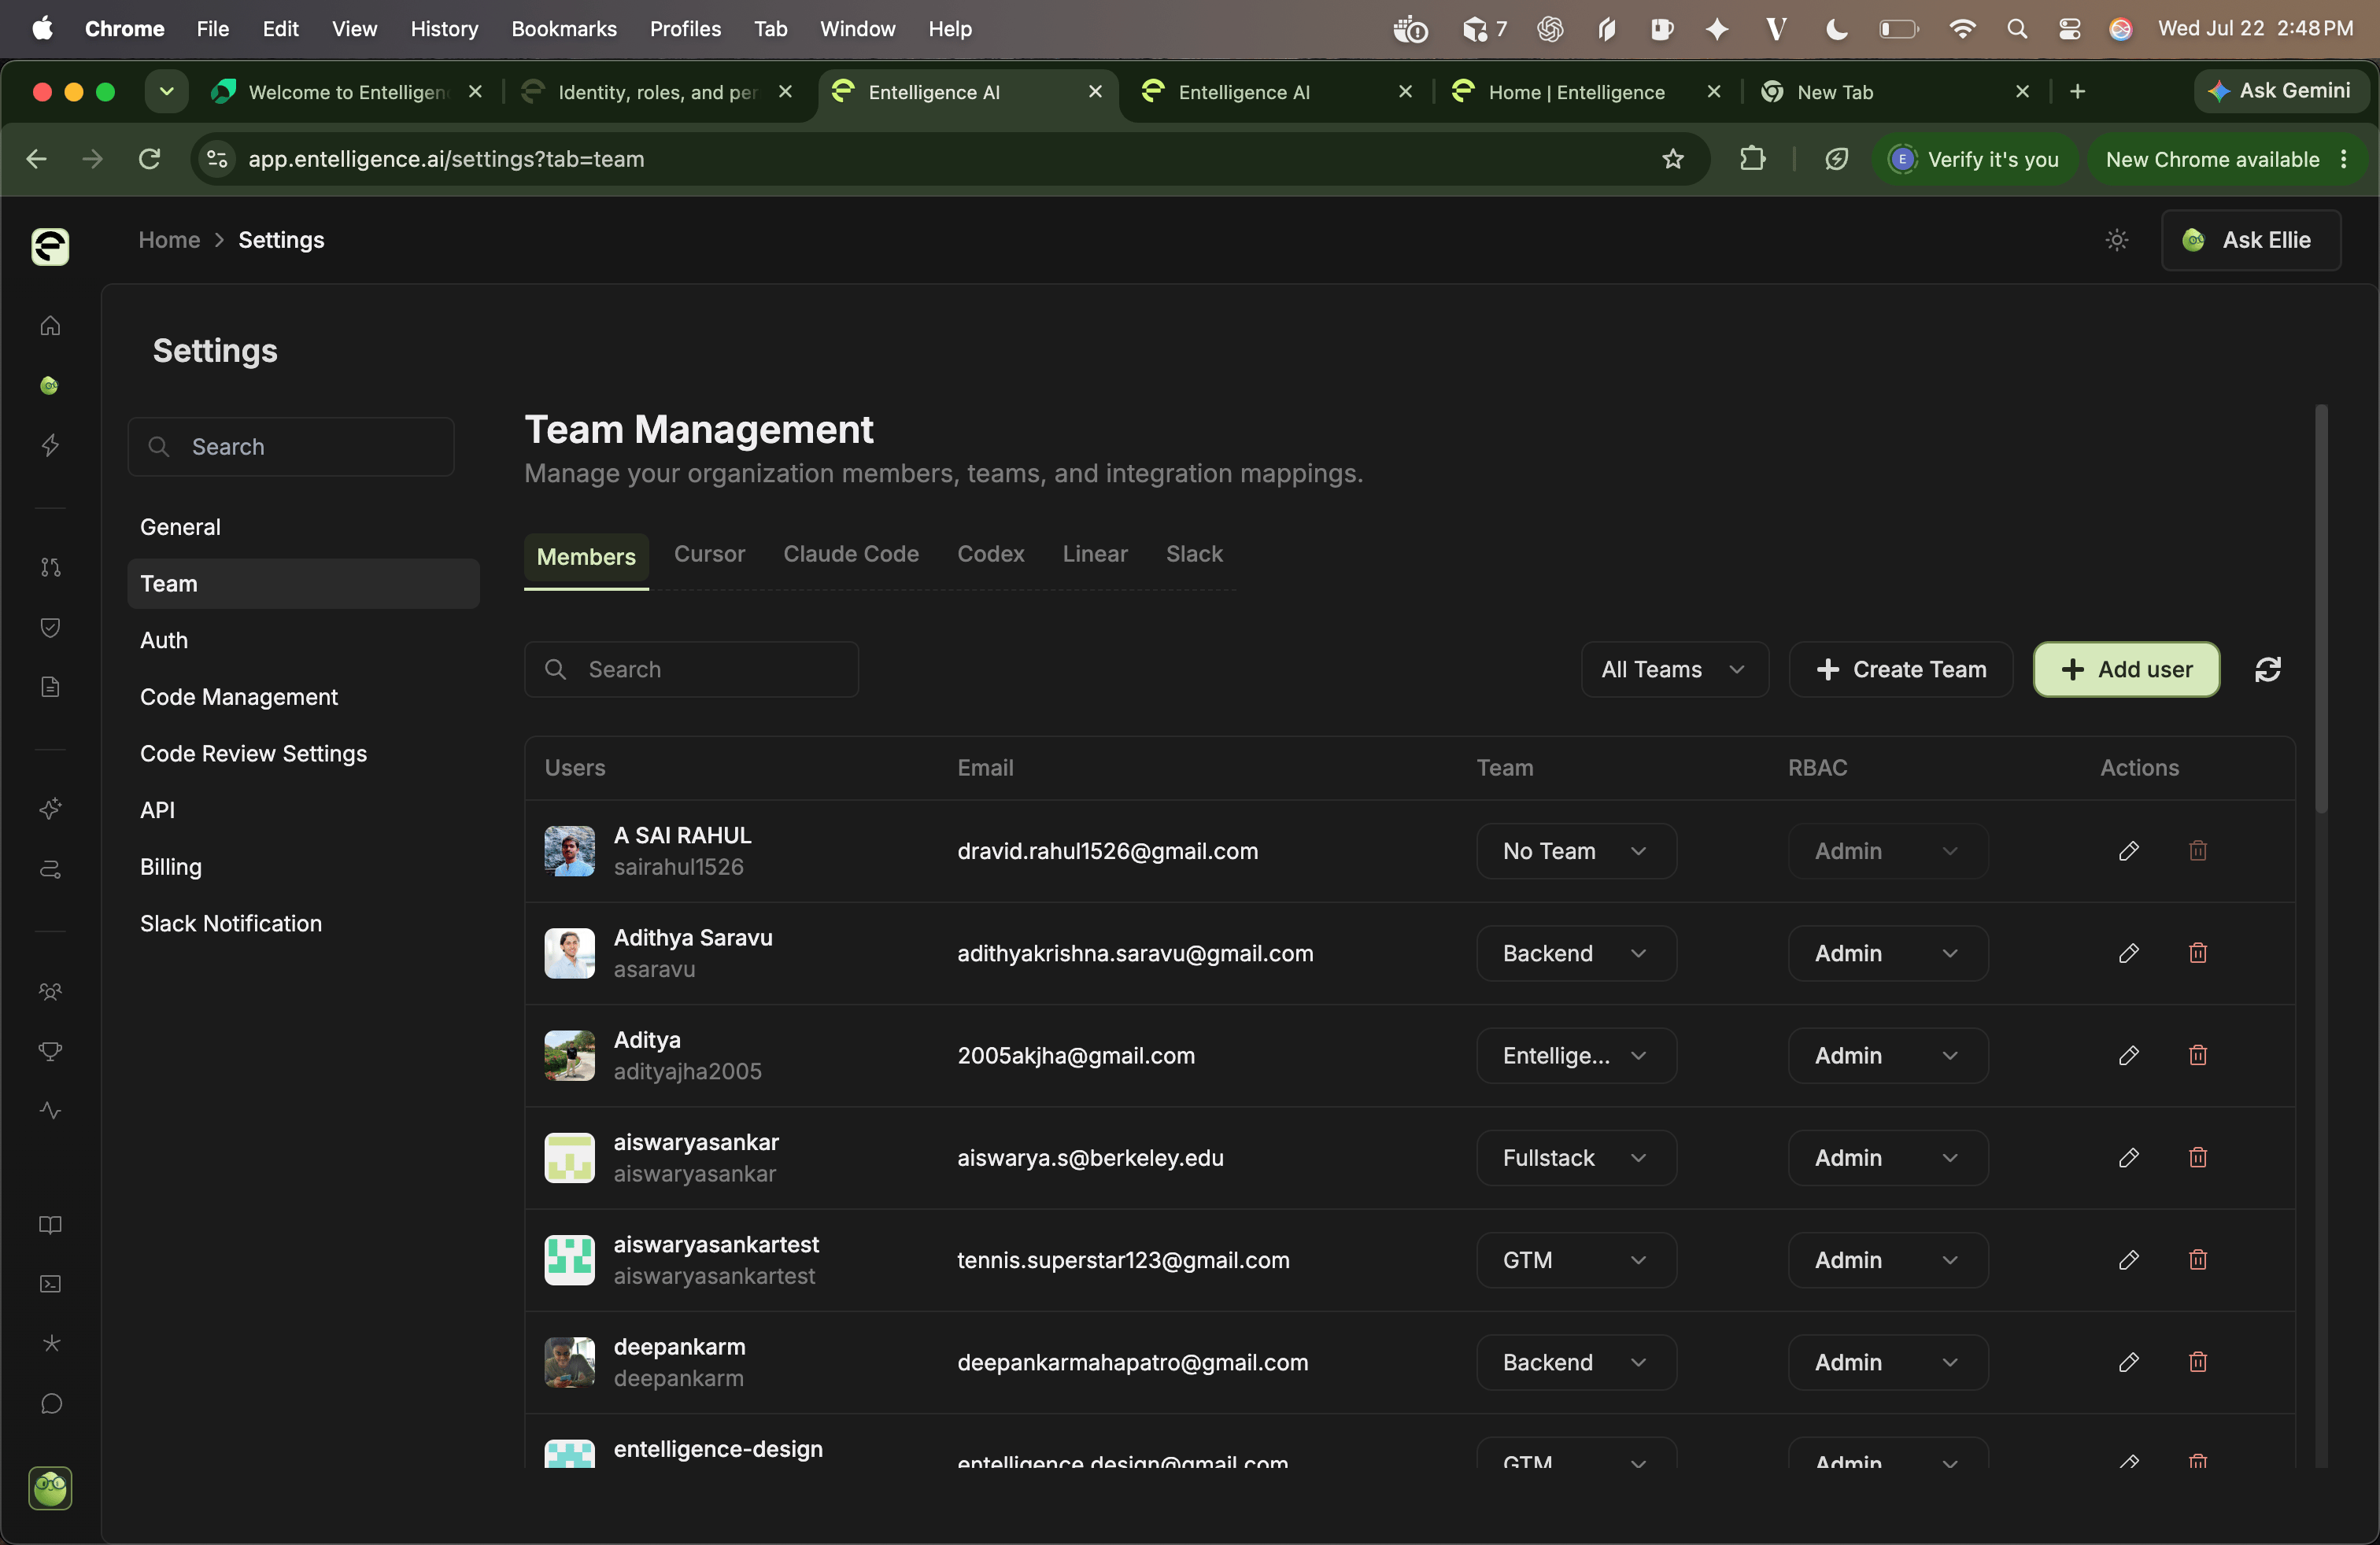Edit user aiswaryasankartest
2380x1545 pixels.
coord(2128,1260)
